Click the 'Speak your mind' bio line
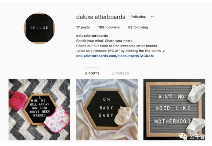The height and width of the screenshot is (146, 212). [x=105, y=41]
